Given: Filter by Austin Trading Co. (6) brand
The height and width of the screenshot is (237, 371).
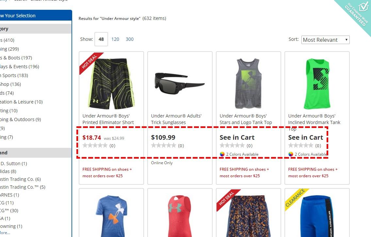Looking at the screenshot, I should tap(20, 179).
